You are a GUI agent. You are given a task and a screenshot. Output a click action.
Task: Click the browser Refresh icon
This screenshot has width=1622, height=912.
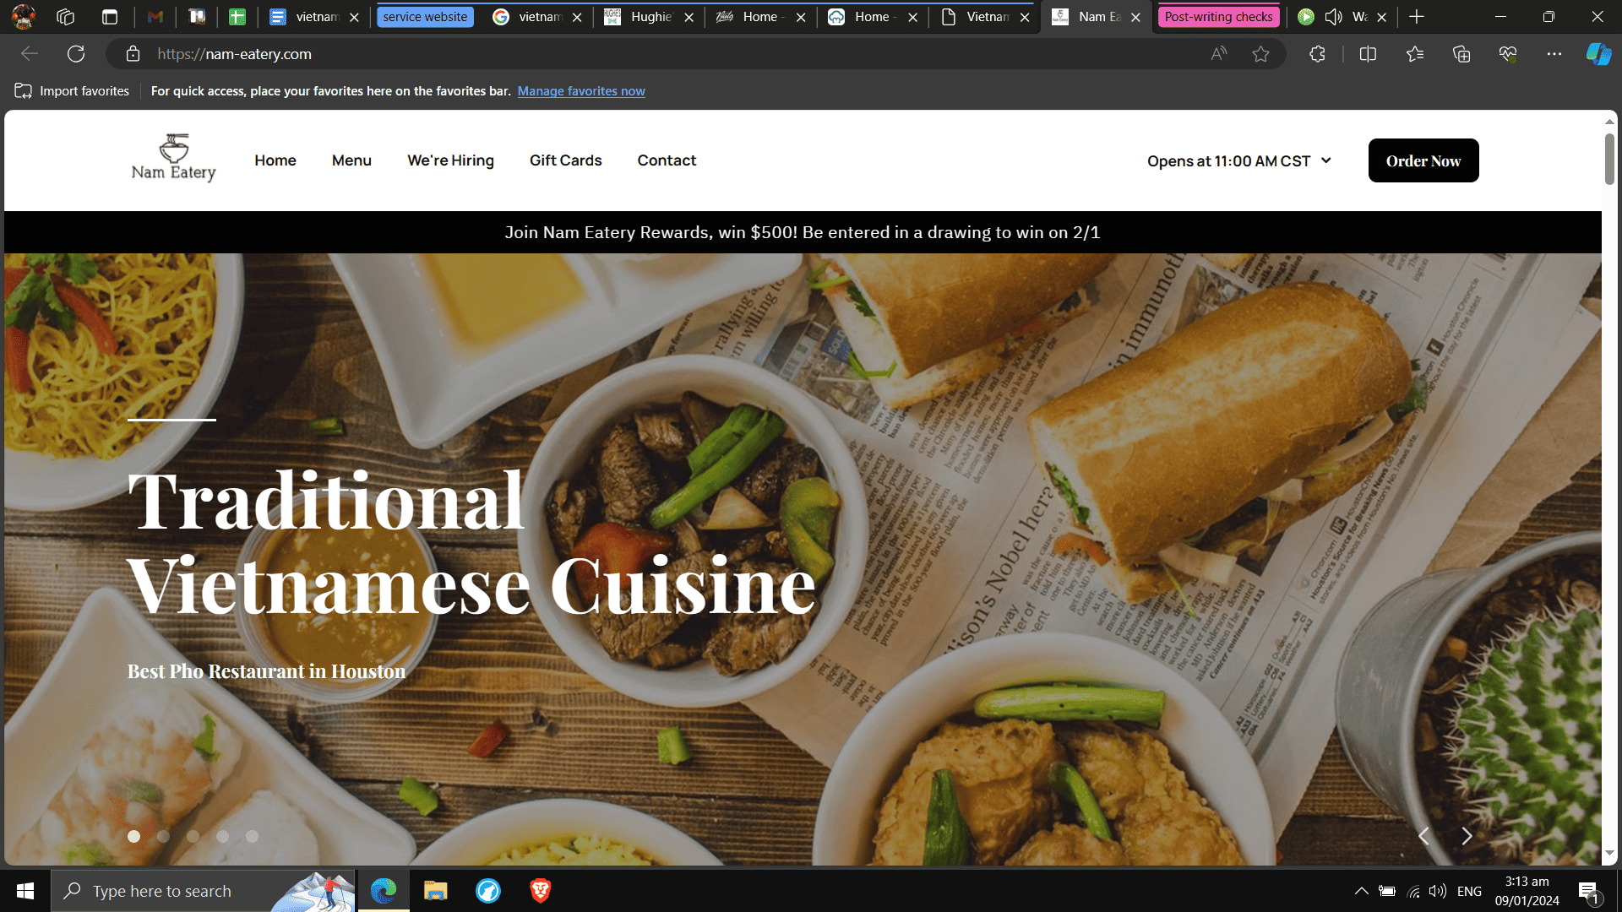pyautogui.click(x=76, y=54)
